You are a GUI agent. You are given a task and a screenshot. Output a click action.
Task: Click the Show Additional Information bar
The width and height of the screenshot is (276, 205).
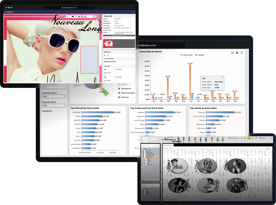coord(119,35)
